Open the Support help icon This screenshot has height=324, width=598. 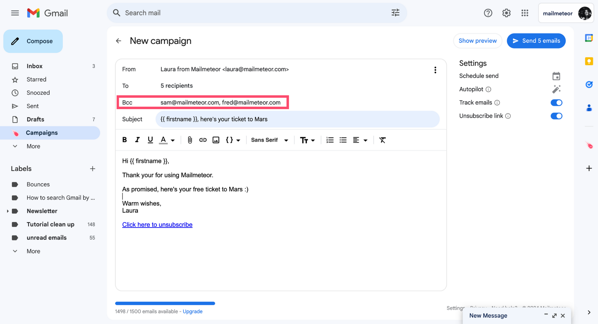pyautogui.click(x=488, y=13)
